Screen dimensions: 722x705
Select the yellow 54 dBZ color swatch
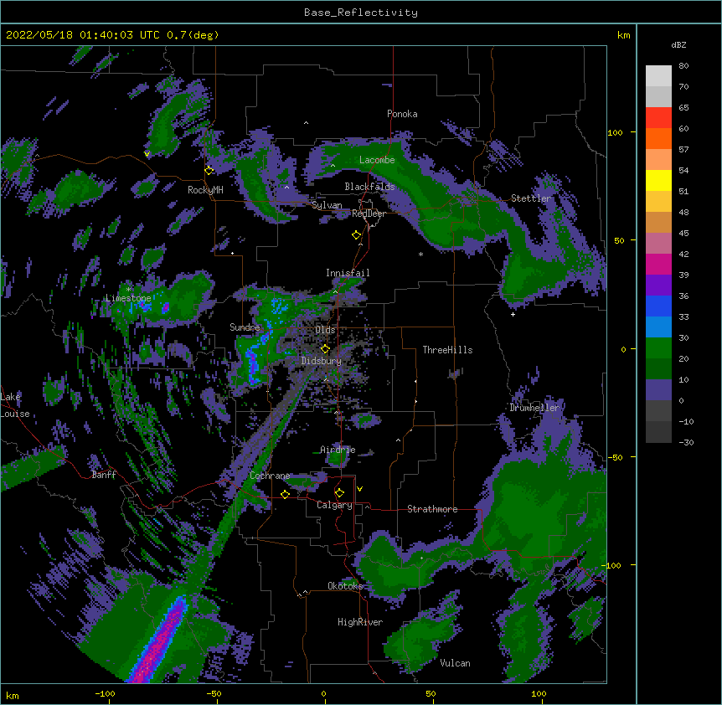pos(658,180)
